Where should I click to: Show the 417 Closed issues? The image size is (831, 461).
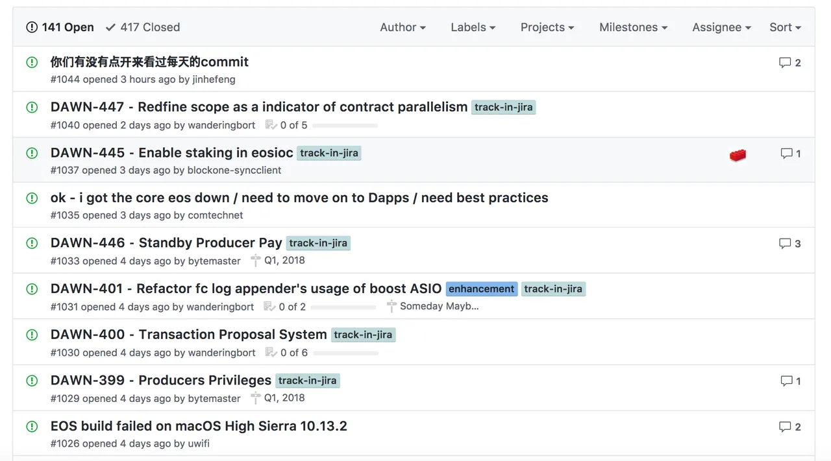pyautogui.click(x=143, y=27)
